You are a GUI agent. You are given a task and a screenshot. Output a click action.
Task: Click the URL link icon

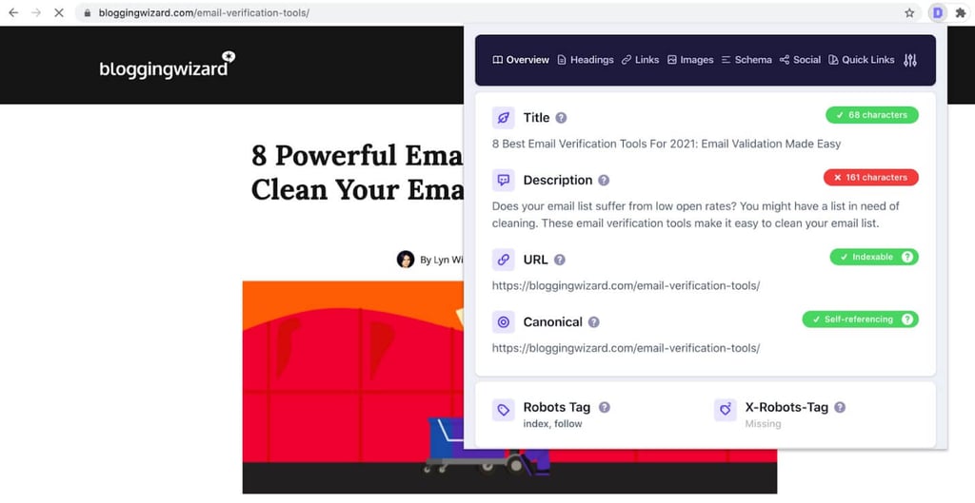pos(503,260)
